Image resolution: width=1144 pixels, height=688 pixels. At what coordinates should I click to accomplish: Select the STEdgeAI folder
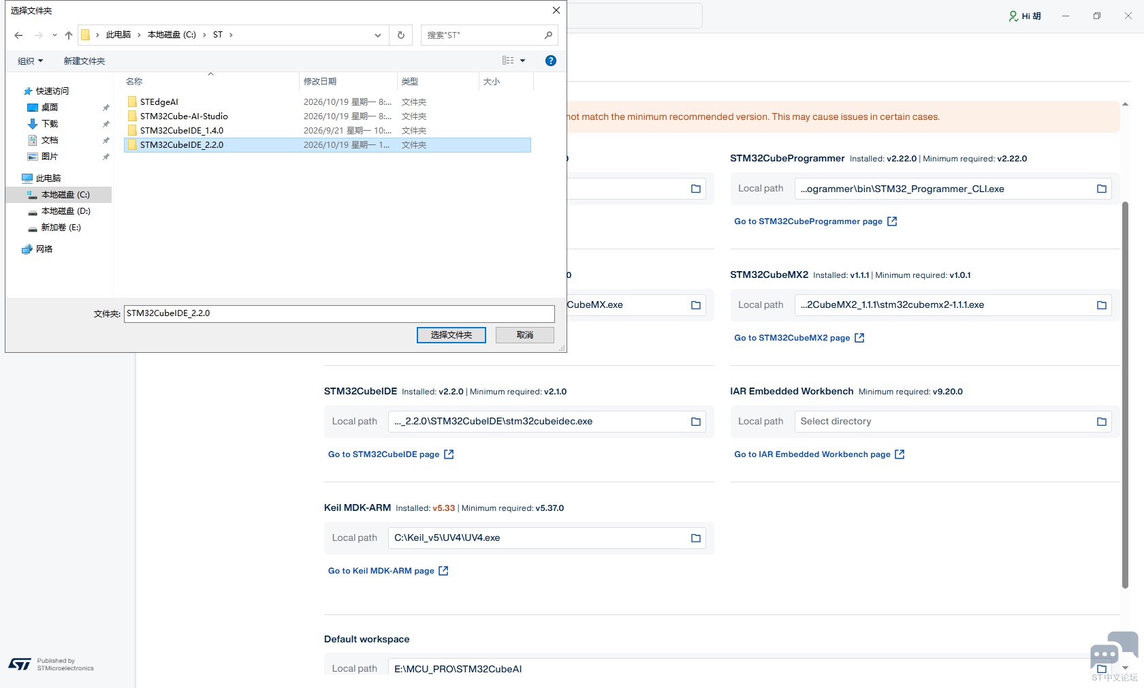pos(328,102)
